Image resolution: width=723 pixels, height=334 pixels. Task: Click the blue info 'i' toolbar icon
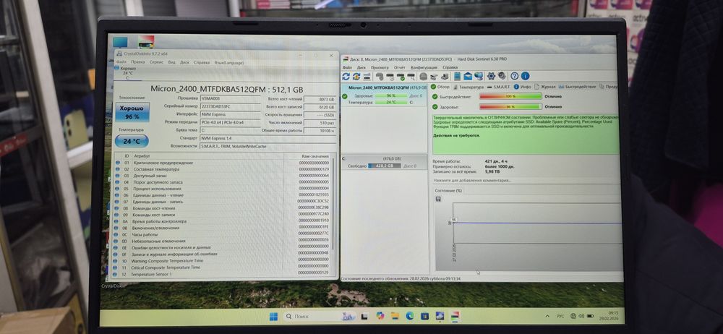pos(525,76)
